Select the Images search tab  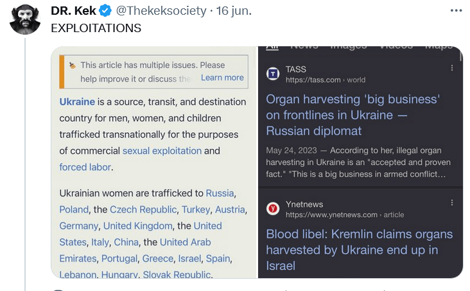pyautogui.click(x=348, y=47)
